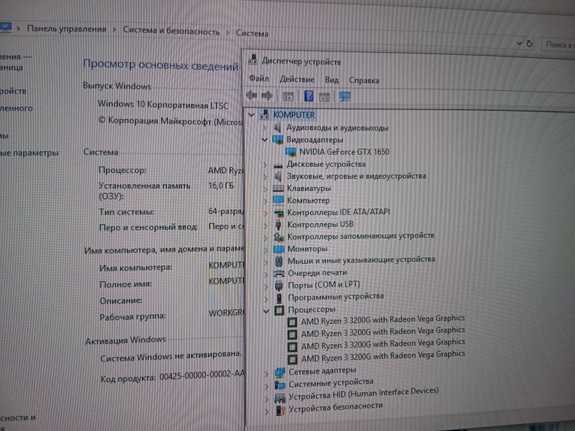Image resolution: width=575 pixels, height=431 pixels.
Task: Click the ые параметры link in System window sidebar
Action: (x=30, y=153)
